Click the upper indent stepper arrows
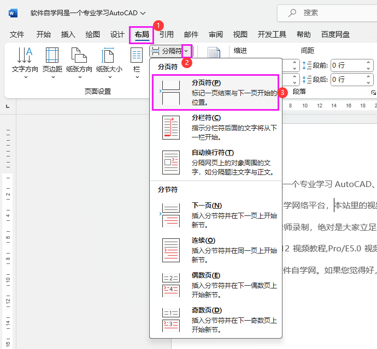Viewport: 377px width, 349px height. pyautogui.click(x=294, y=65)
